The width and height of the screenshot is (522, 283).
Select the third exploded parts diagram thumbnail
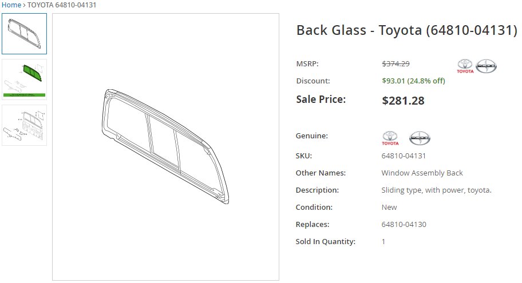pos(24,125)
